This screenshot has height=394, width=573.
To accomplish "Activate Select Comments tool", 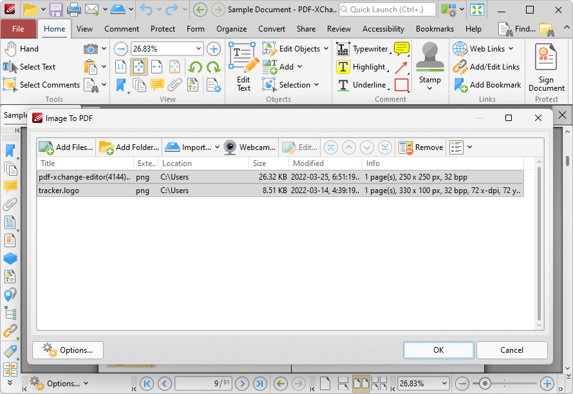I will (x=41, y=85).
